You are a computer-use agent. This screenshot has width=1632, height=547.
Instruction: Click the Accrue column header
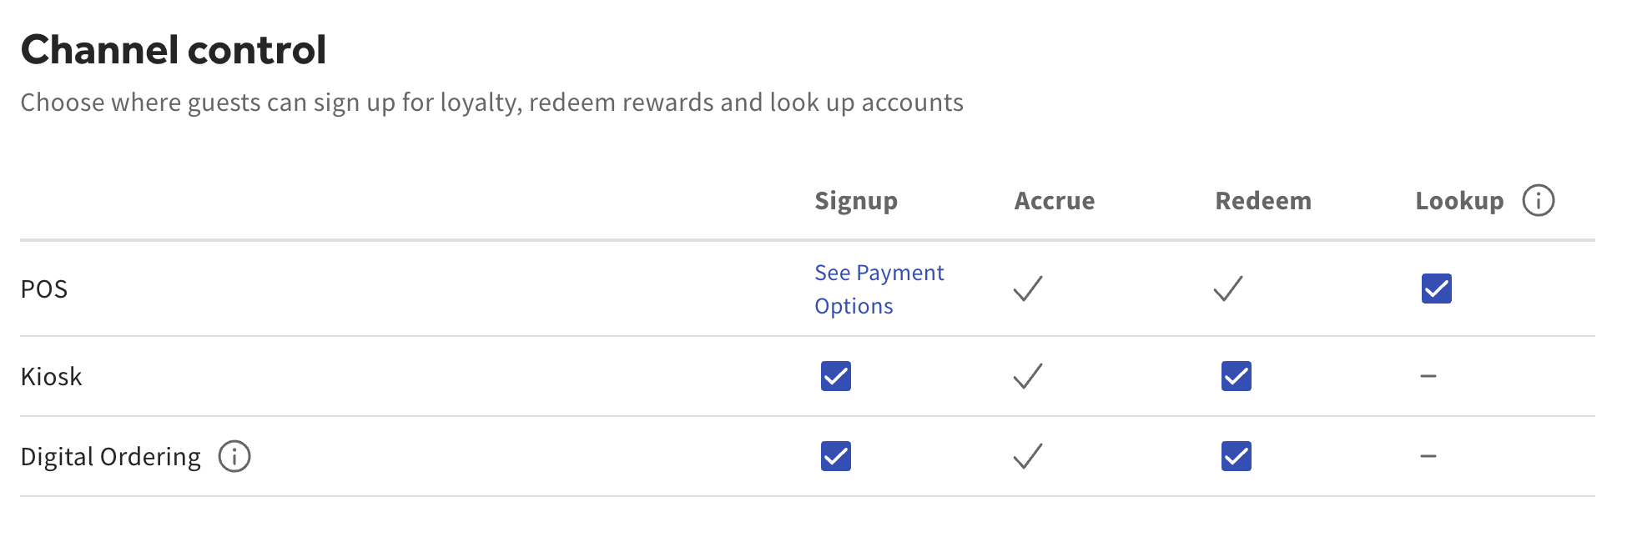[1054, 201]
